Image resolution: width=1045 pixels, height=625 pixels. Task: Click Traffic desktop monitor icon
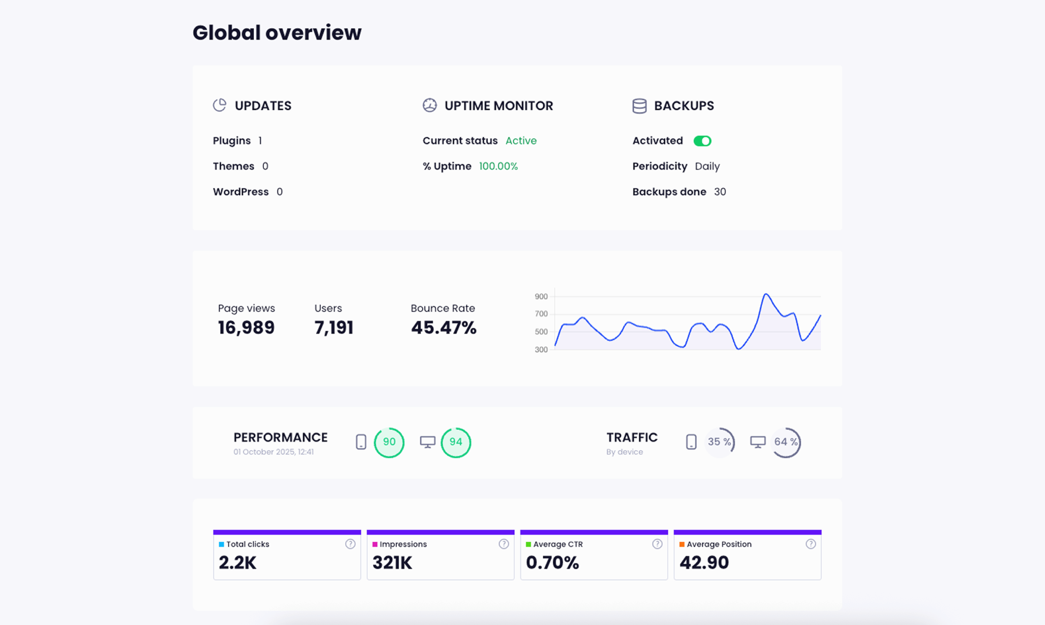point(758,442)
